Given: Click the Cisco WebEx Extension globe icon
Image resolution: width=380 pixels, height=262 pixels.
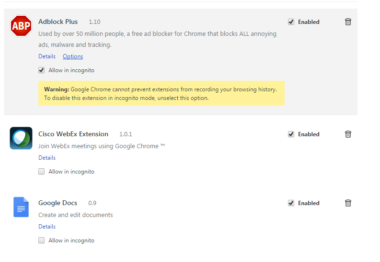Looking at the screenshot, I should tap(21, 138).
